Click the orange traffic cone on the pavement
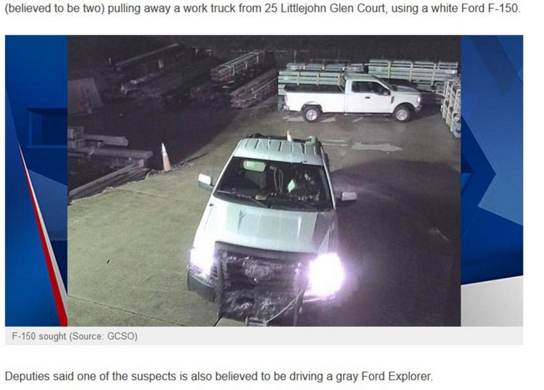The height and width of the screenshot is (390, 544). [166, 157]
